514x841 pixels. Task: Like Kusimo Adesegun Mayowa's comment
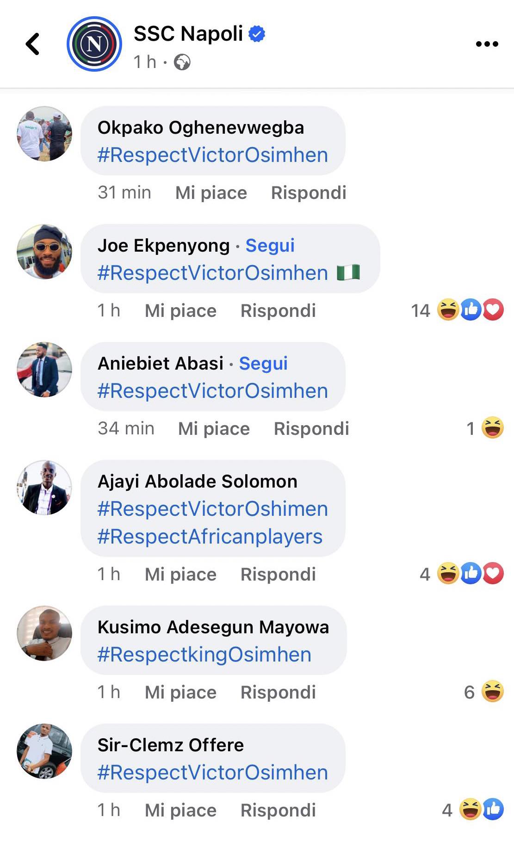[180, 693]
